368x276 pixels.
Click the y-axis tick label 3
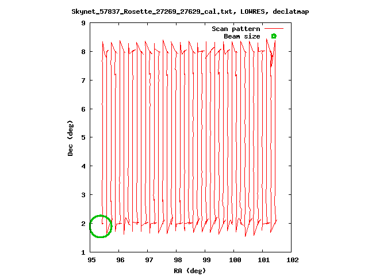[x=83, y=195]
